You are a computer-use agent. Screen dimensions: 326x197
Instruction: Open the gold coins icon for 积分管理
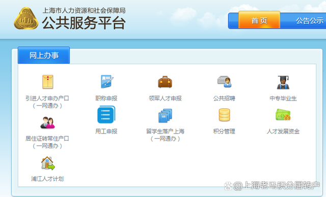pos(224,115)
